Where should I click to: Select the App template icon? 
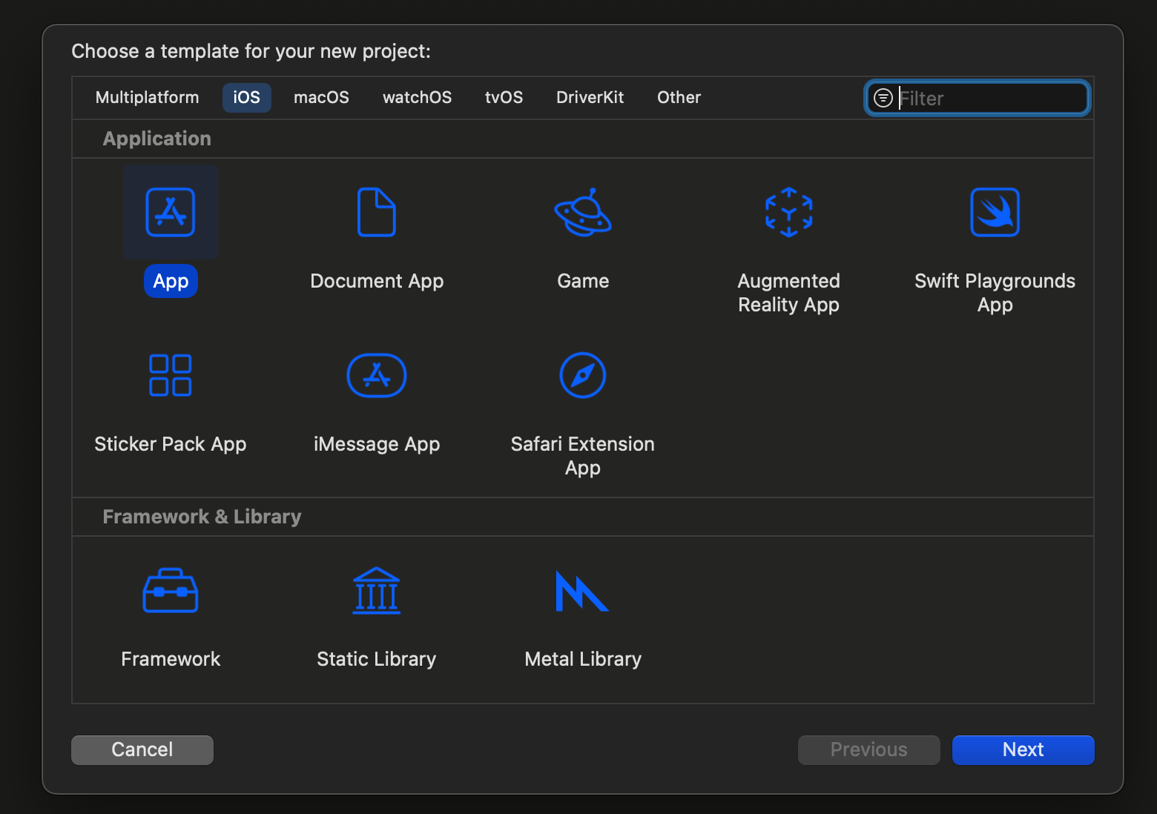click(x=171, y=212)
